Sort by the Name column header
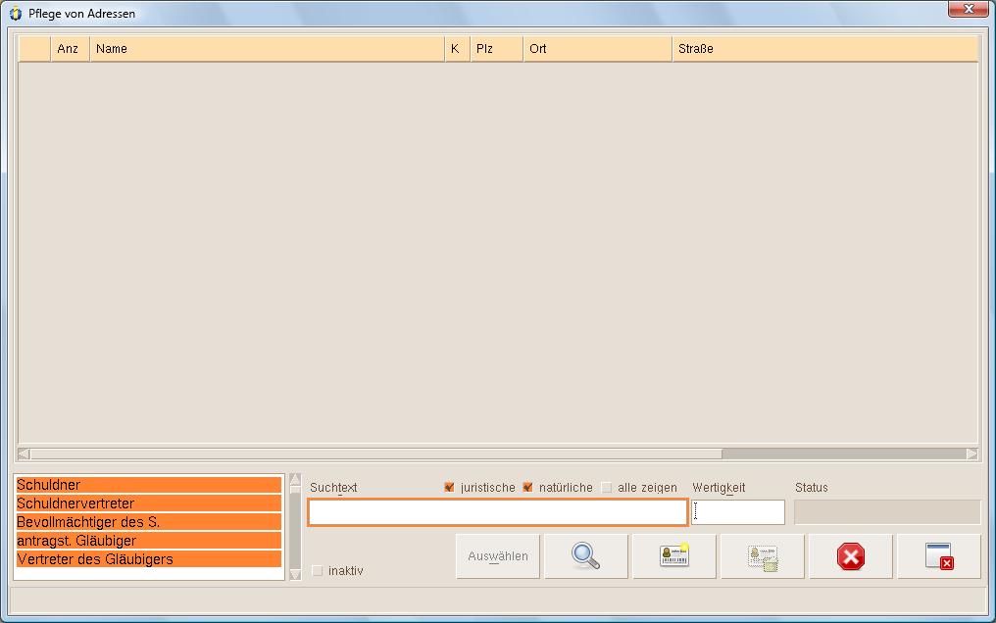 coord(268,49)
